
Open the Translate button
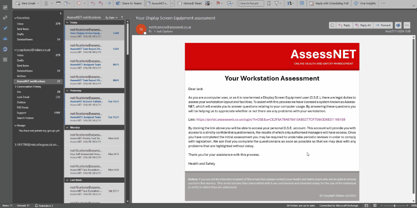pyautogui.click(x=291, y=3)
